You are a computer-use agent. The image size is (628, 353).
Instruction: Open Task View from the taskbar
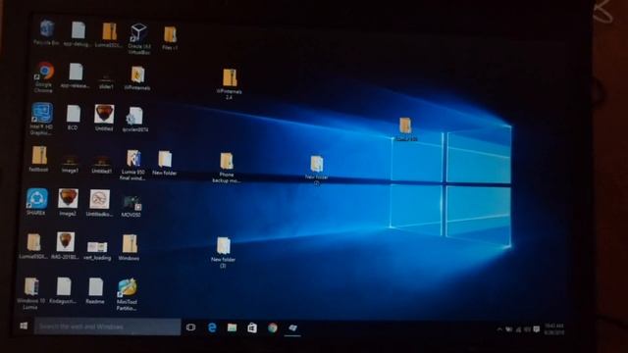(x=191, y=328)
